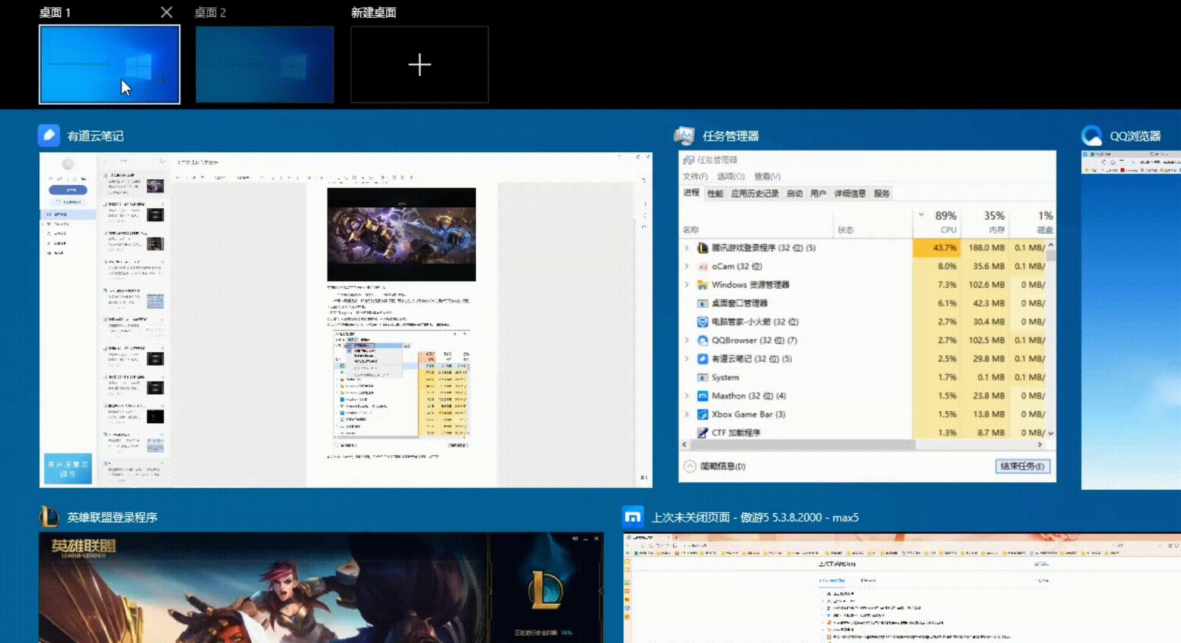Screen dimensions: 1181x643
Task: Switch to the 桌面 2 desktop thumbnail
Action: pyautogui.click(x=265, y=64)
